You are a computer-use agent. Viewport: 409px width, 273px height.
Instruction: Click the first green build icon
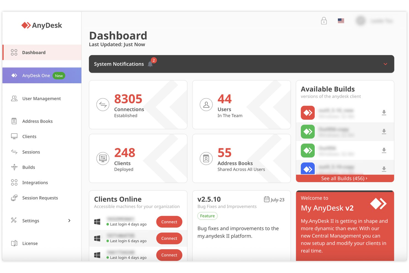pos(308,131)
